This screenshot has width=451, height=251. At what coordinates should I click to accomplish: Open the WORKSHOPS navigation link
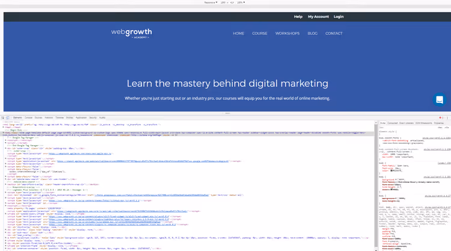[287, 33]
